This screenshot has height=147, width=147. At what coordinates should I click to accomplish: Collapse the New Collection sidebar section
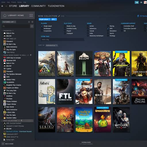[x=2, y=121]
